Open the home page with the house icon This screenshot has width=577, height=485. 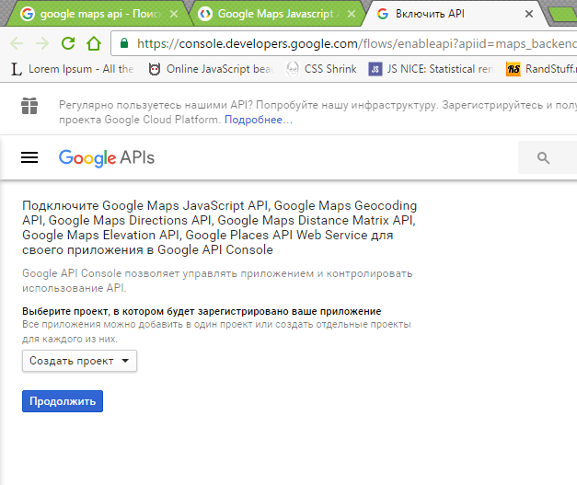coord(94,43)
